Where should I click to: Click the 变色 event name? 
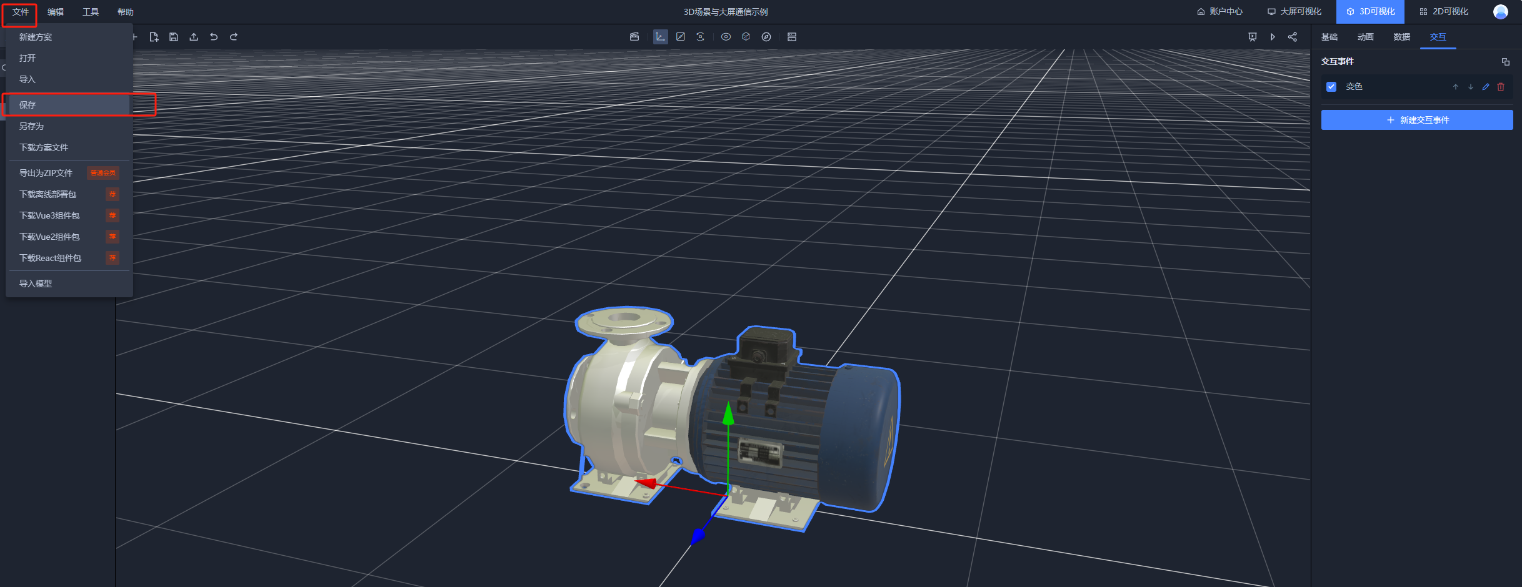1354,87
